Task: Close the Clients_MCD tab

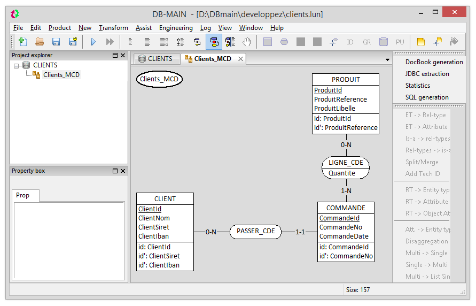Action: tap(240, 59)
